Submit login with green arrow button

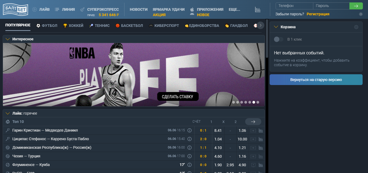point(356,6)
